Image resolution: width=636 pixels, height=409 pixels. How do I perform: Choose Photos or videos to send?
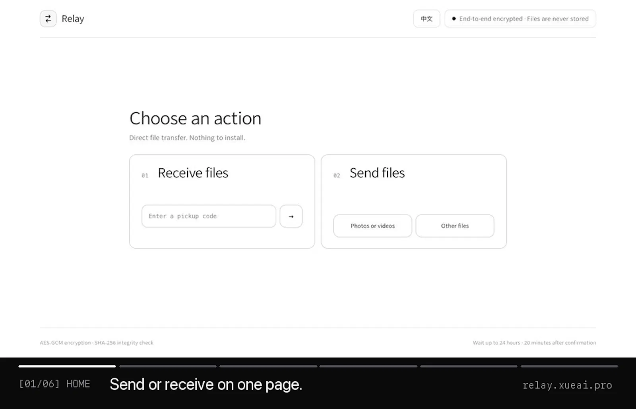pos(372,226)
